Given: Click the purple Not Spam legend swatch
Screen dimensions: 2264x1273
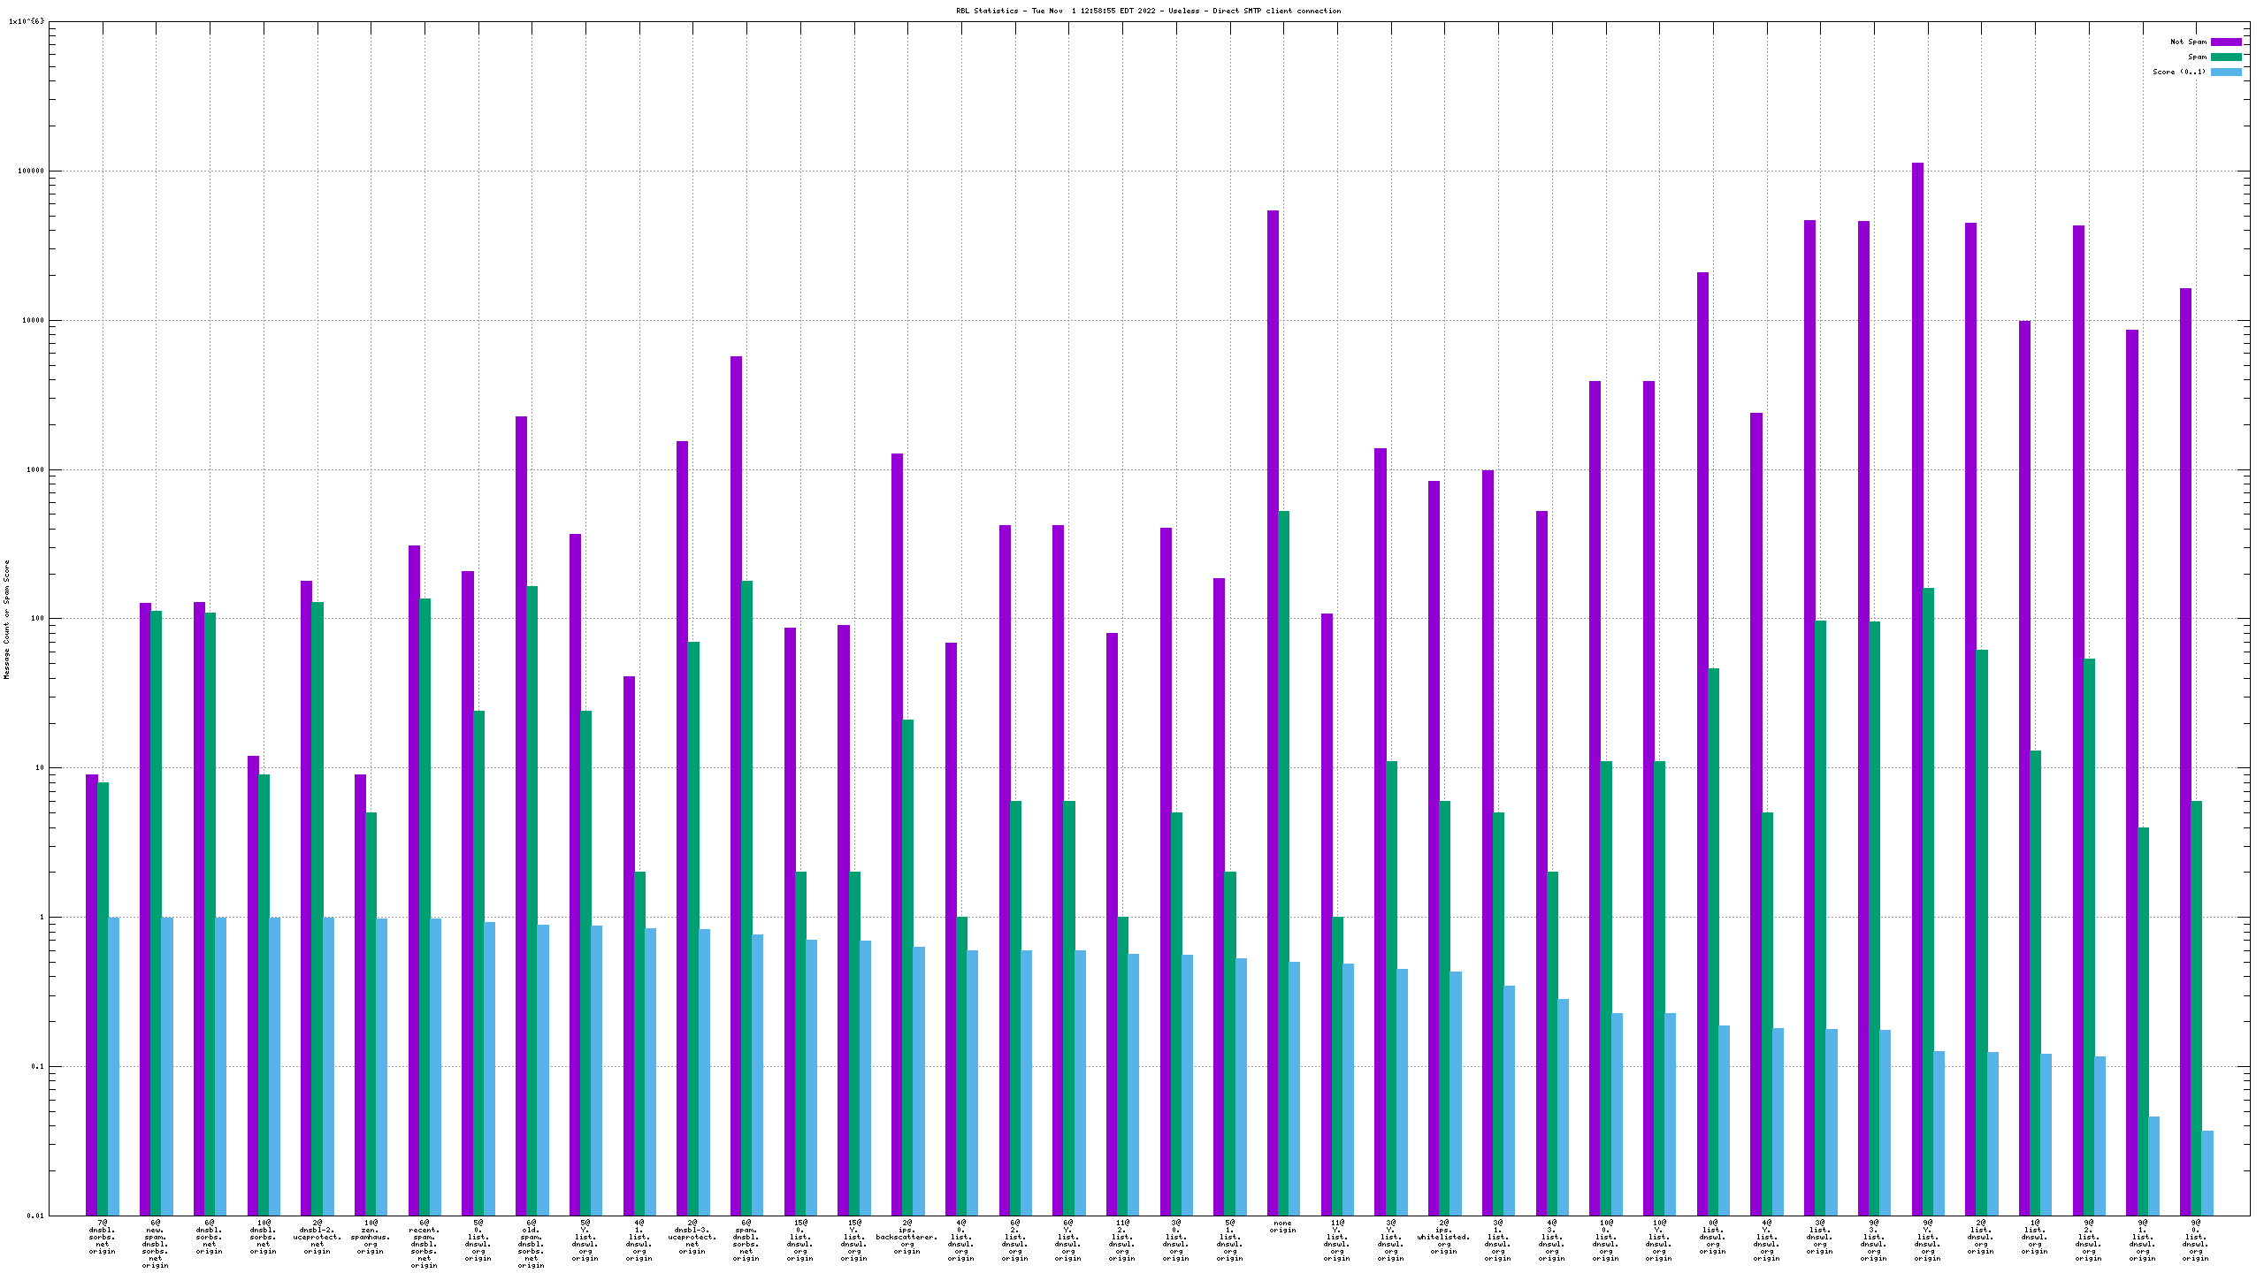Looking at the screenshot, I should [2226, 42].
